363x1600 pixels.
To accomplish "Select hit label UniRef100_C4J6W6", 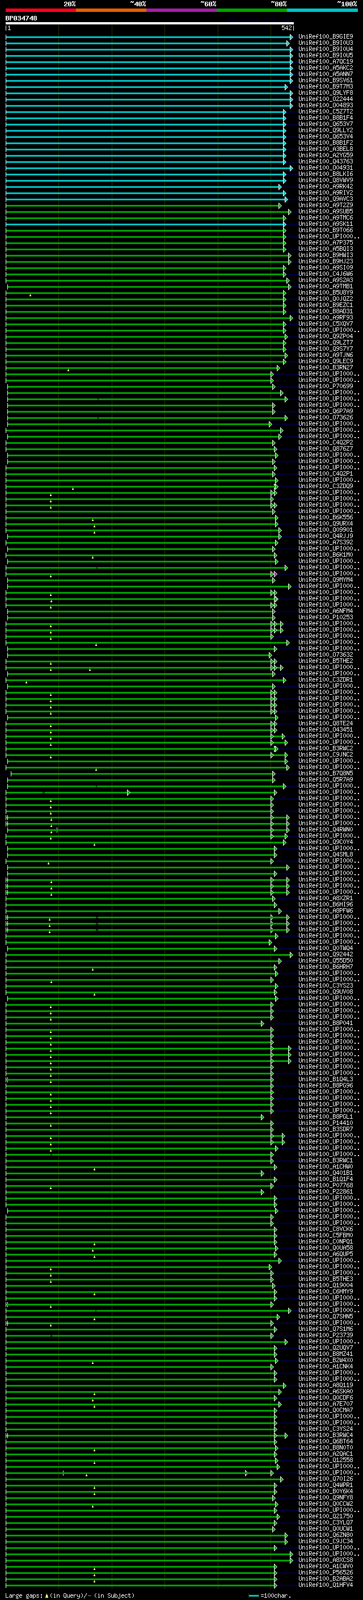I will click(326, 274).
